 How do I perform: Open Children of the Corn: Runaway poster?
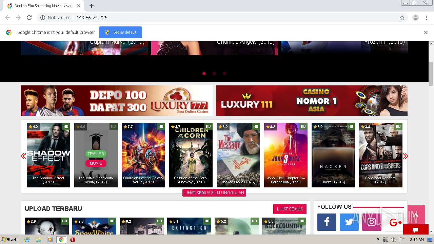pos(191,155)
